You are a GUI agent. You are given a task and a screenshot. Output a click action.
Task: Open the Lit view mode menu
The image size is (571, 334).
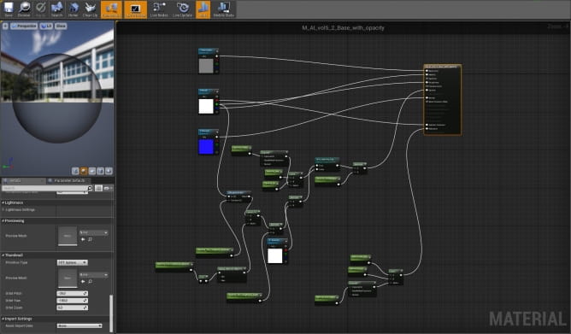click(46, 26)
